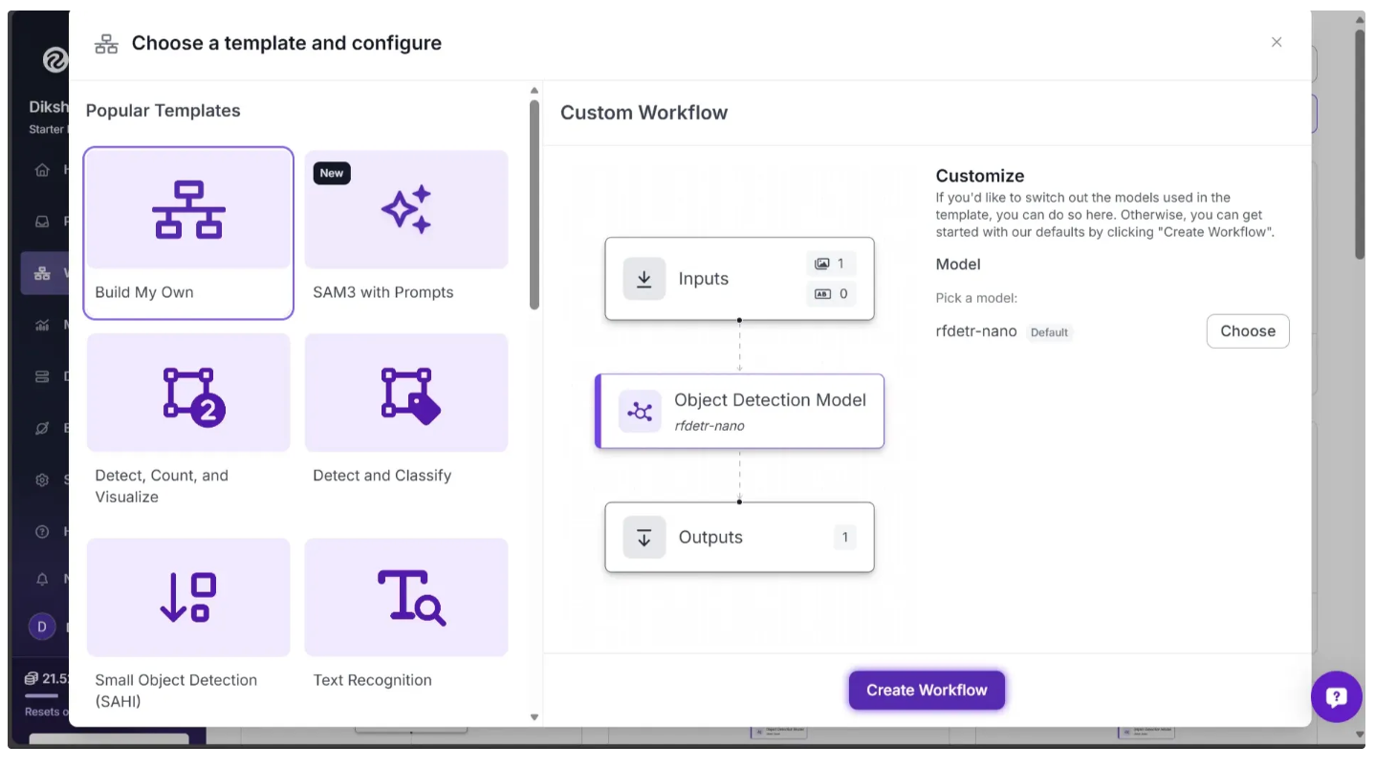Select the Text Recognition template icon
The height and width of the screenshot is (766, 1375).
coord(406,598)
